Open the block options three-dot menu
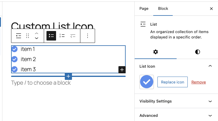 [x=88, y=36]
